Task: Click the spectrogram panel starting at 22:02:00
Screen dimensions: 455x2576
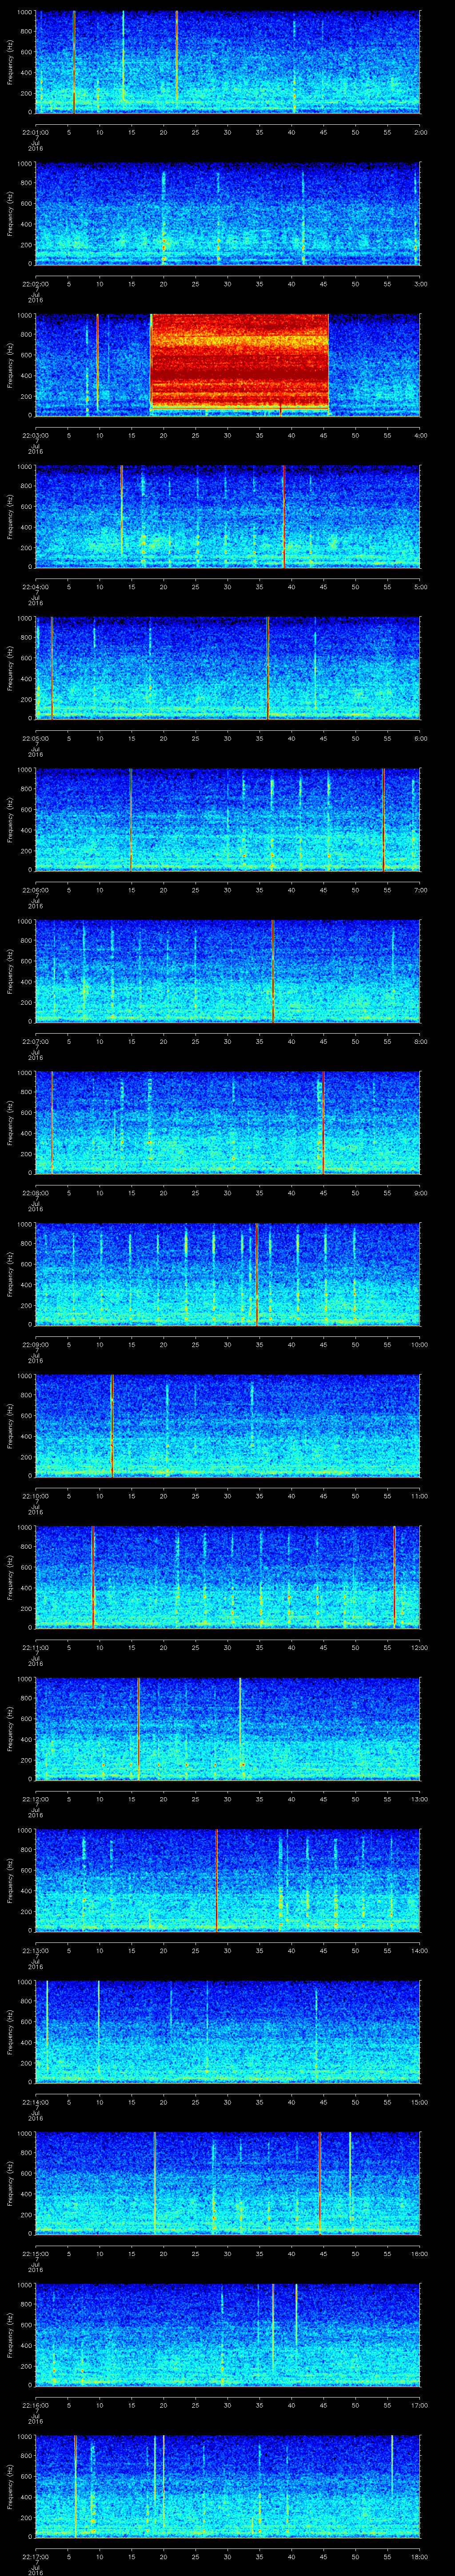Action: point(227,213)
